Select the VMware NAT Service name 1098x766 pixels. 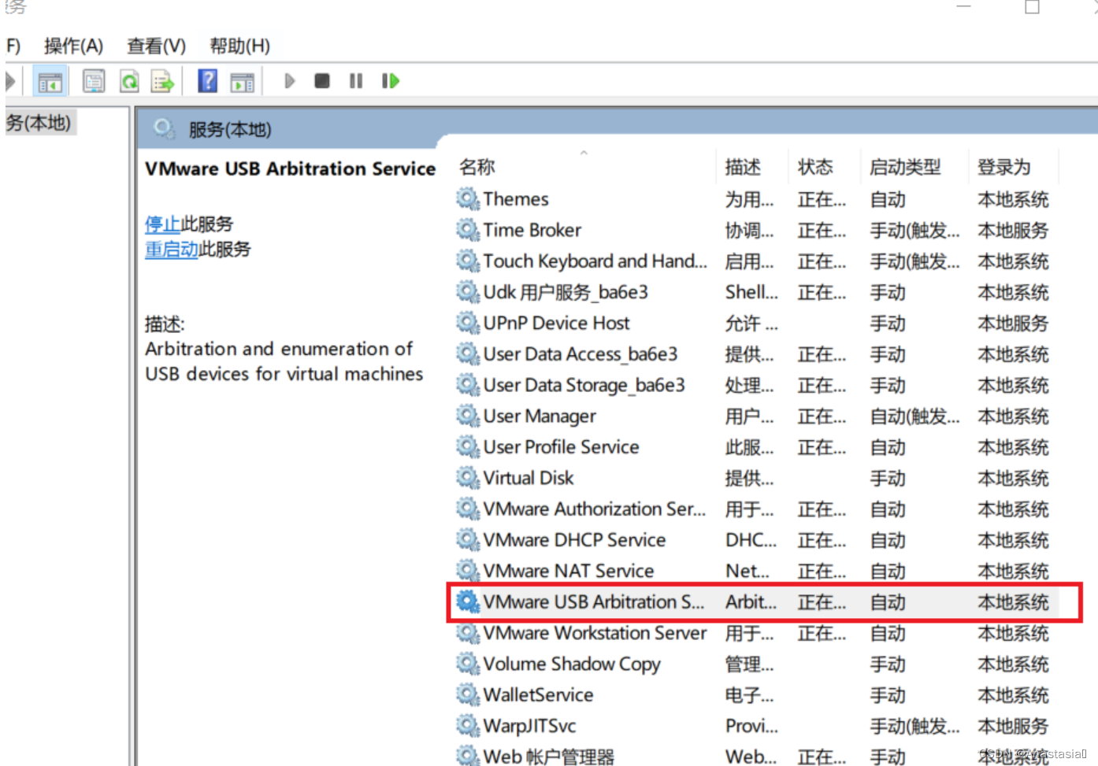pos(569,571)
